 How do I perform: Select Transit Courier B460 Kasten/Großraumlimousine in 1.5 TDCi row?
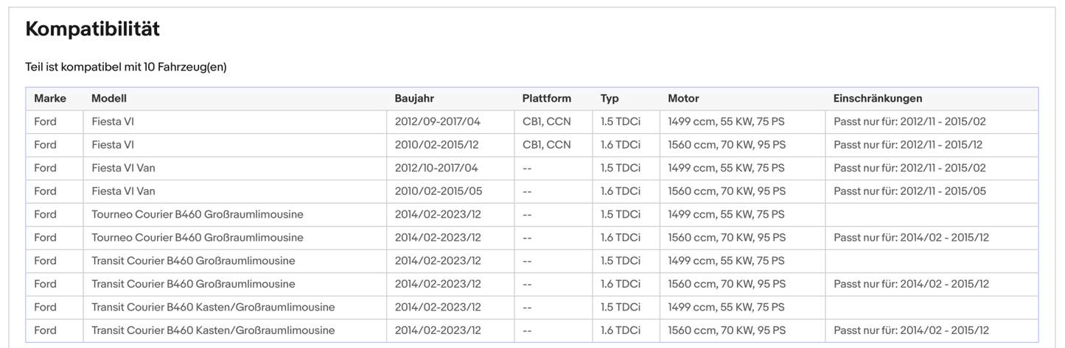click(x=213, y=307)
